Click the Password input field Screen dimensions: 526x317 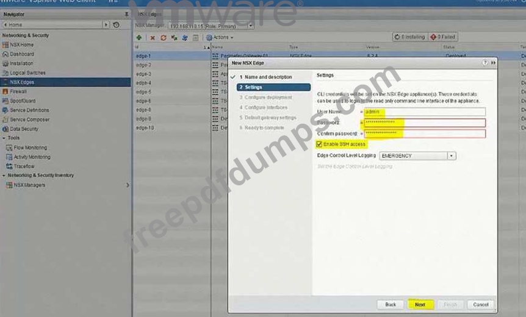(425, 123)
